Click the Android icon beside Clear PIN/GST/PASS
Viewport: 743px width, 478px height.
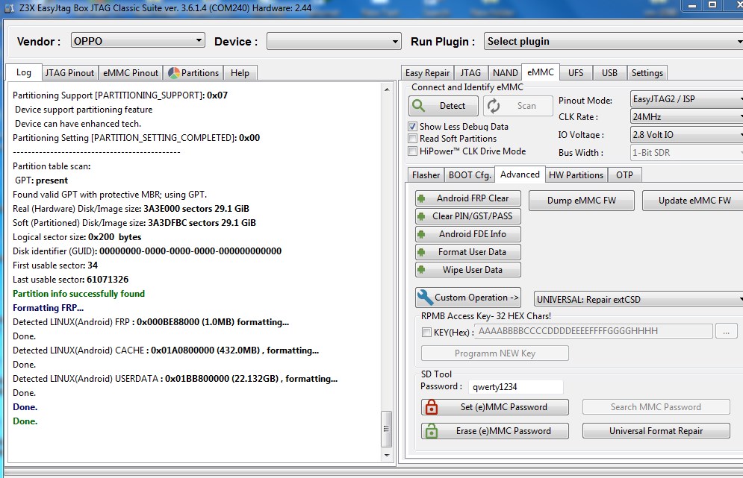point(421,216)
